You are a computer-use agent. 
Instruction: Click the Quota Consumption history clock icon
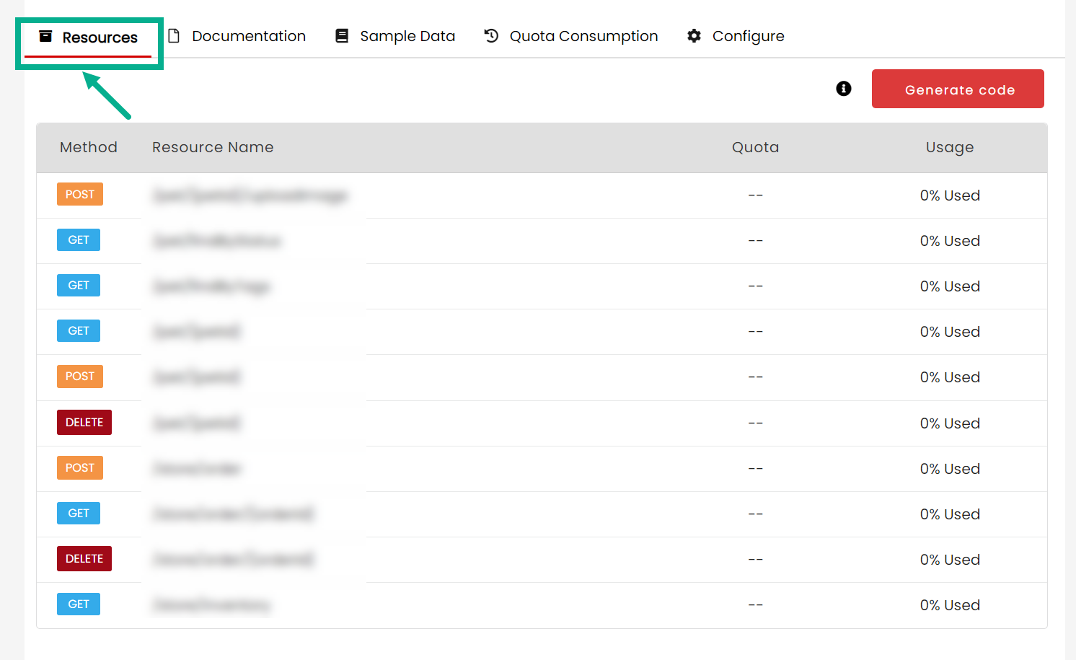click(x=491, y=36)
